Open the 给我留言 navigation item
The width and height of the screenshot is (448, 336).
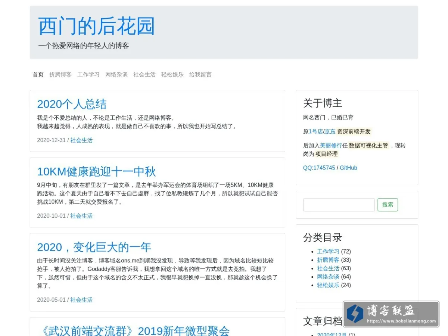200,74
